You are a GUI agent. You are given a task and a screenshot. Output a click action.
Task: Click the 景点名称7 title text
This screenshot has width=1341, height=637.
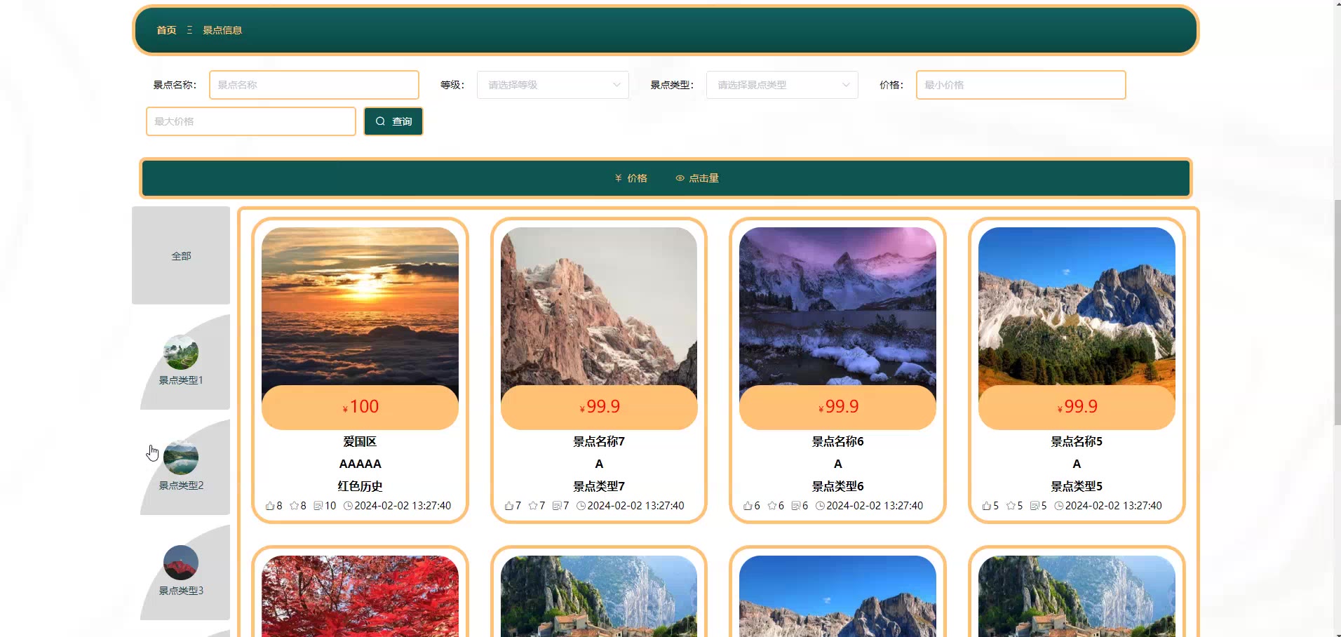point(599,441)
